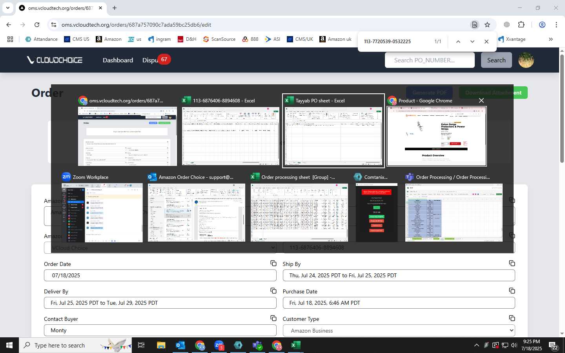Open the user avatar menu
Viewport: 565px width, 353px height.
(526, 60)
